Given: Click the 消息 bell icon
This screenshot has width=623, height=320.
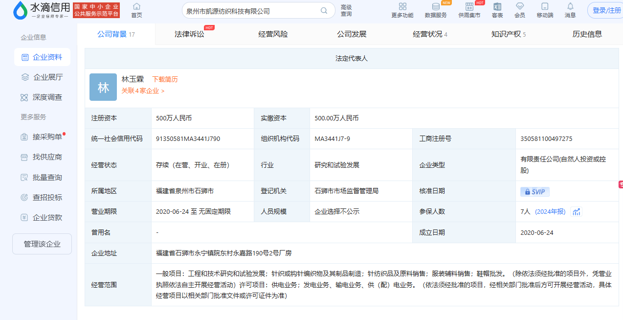Looking at the screenshot, I should click(x=570, y=7).
